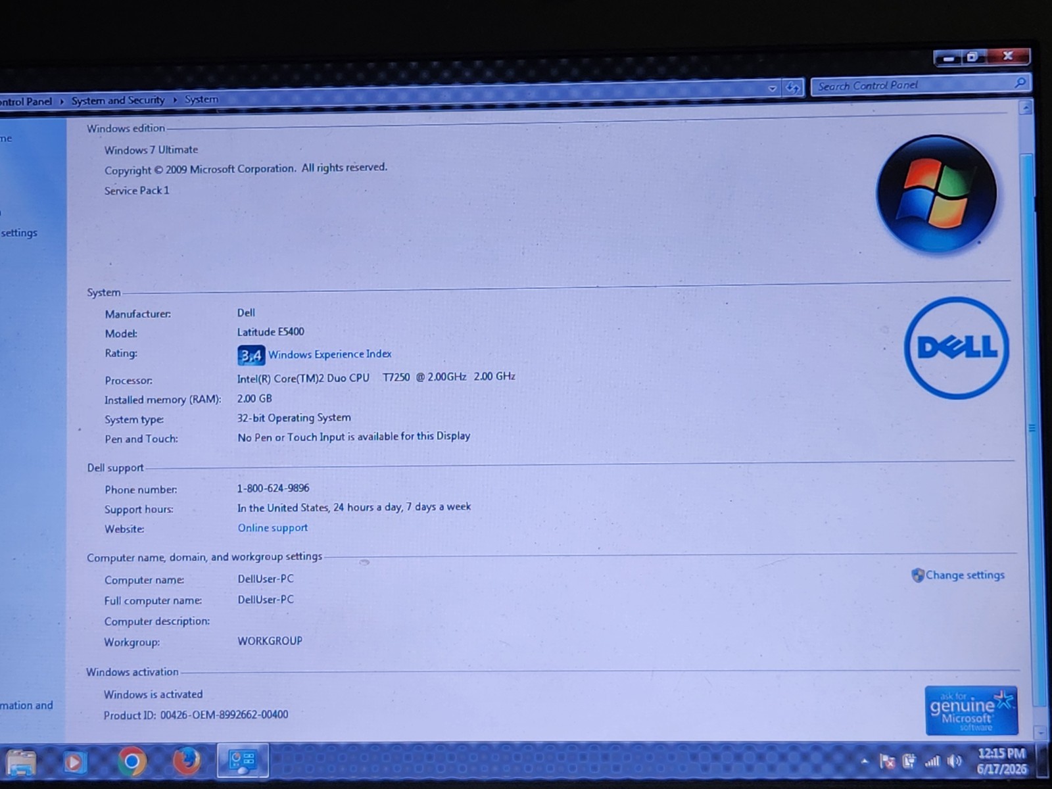Click the Latitude E5400 model value
The image size is (1052, 789).
click(270, 332)
